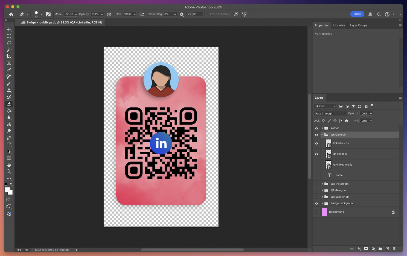Screen dimensions: 407x256
Task: Create new adjustment layer
Action: coord(373,249)
